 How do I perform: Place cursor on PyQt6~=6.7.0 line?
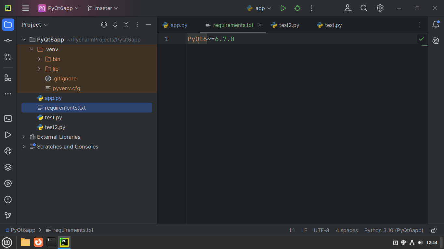(211, 39)
